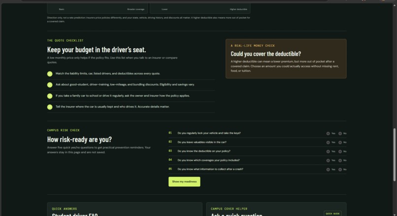Click the question about collecting information after a crash
Screen dimensions: 397x216
(210, 169)
